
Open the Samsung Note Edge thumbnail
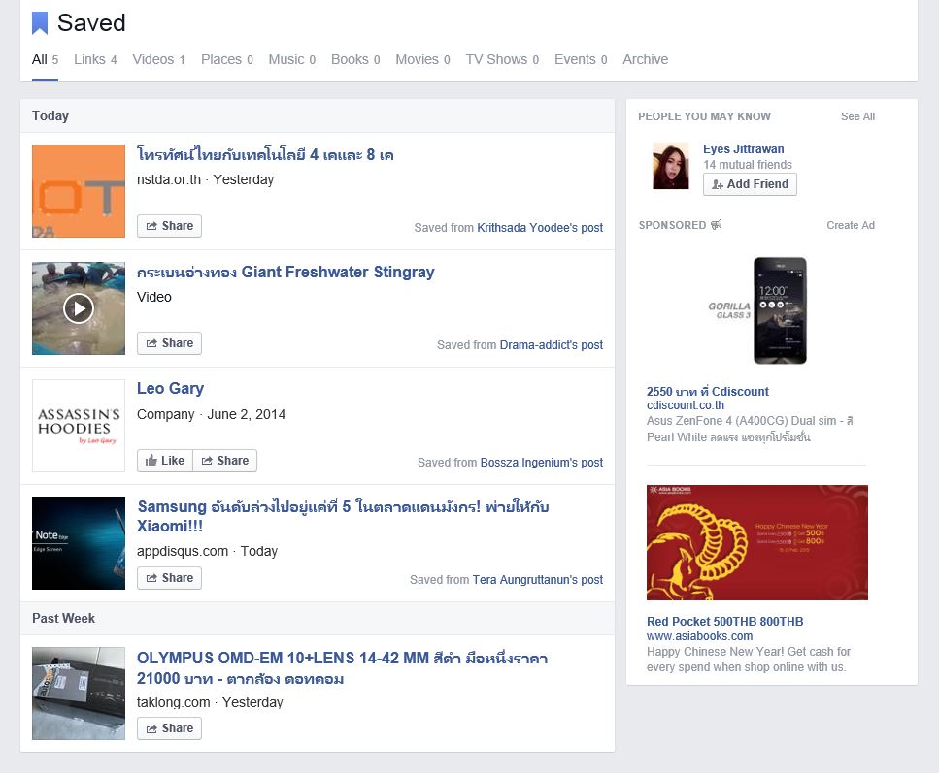pos(79,543)
